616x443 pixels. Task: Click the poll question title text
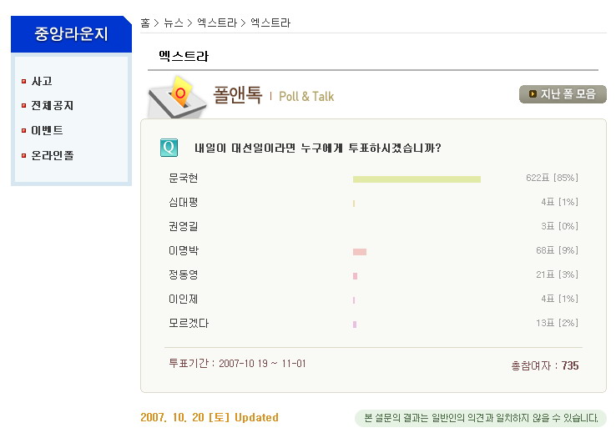click(317, 148)
